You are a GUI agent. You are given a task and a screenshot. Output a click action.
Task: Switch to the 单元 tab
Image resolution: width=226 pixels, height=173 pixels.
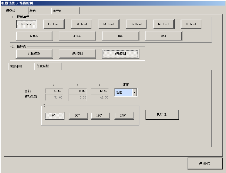40,11
